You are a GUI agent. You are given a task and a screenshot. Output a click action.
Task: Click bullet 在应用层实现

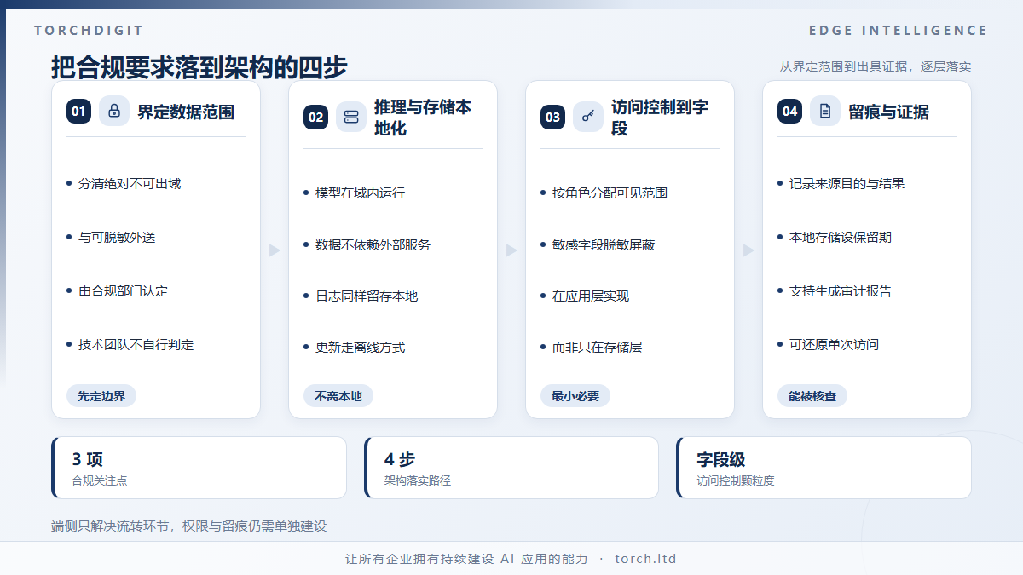click(x=591, y=296)
